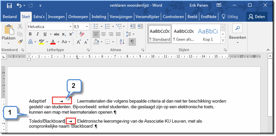Open the Lettertype dialog launcher
This screenshot has width=276, height=136.
click(x=88, y=50)
